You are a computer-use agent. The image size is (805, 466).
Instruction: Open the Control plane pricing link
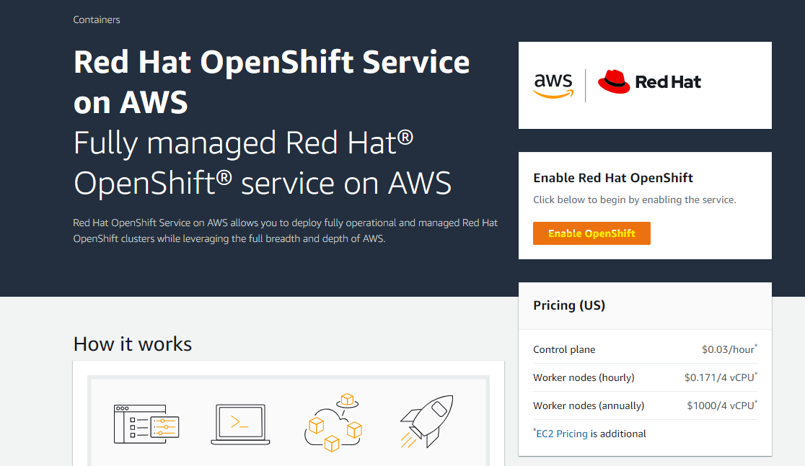[x=564, y=349]
